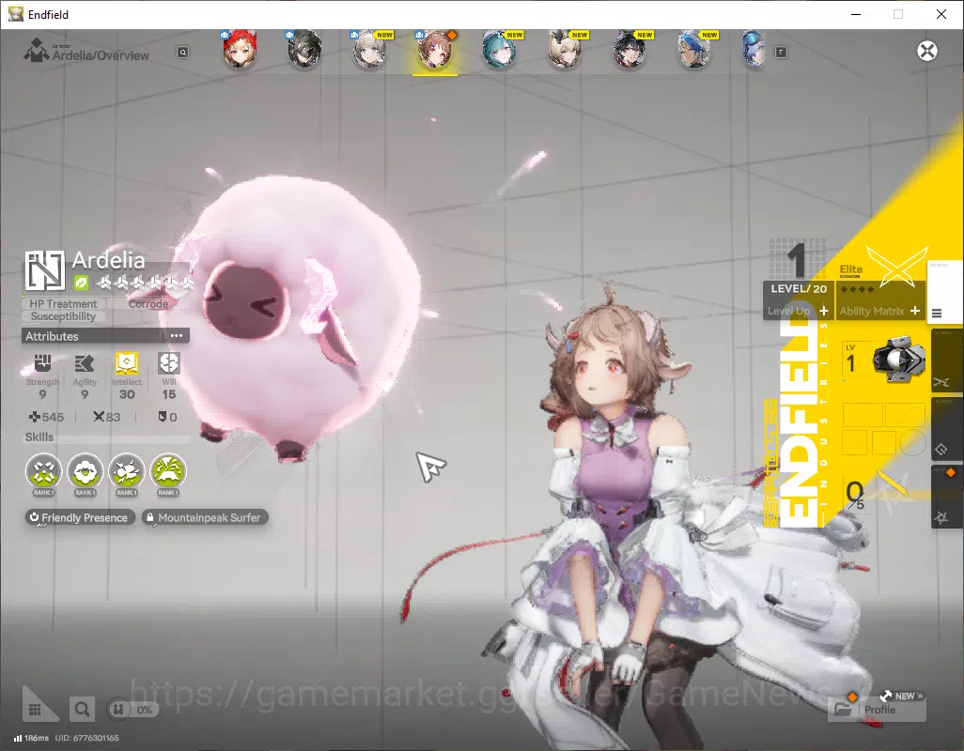Close the operator overview with X icon
964x751 pixels.
[927, 51]
